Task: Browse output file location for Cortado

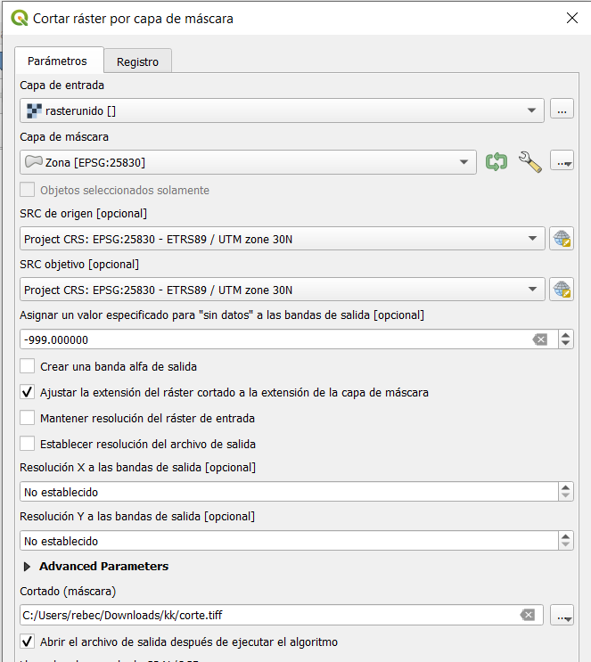Action: click(562, 615)
